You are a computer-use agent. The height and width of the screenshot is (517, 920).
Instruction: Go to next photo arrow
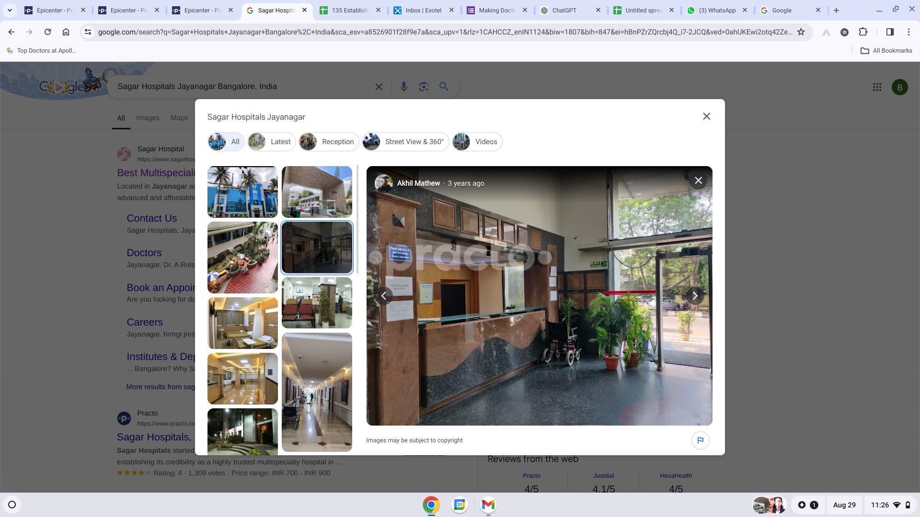[x=695, y=296]
